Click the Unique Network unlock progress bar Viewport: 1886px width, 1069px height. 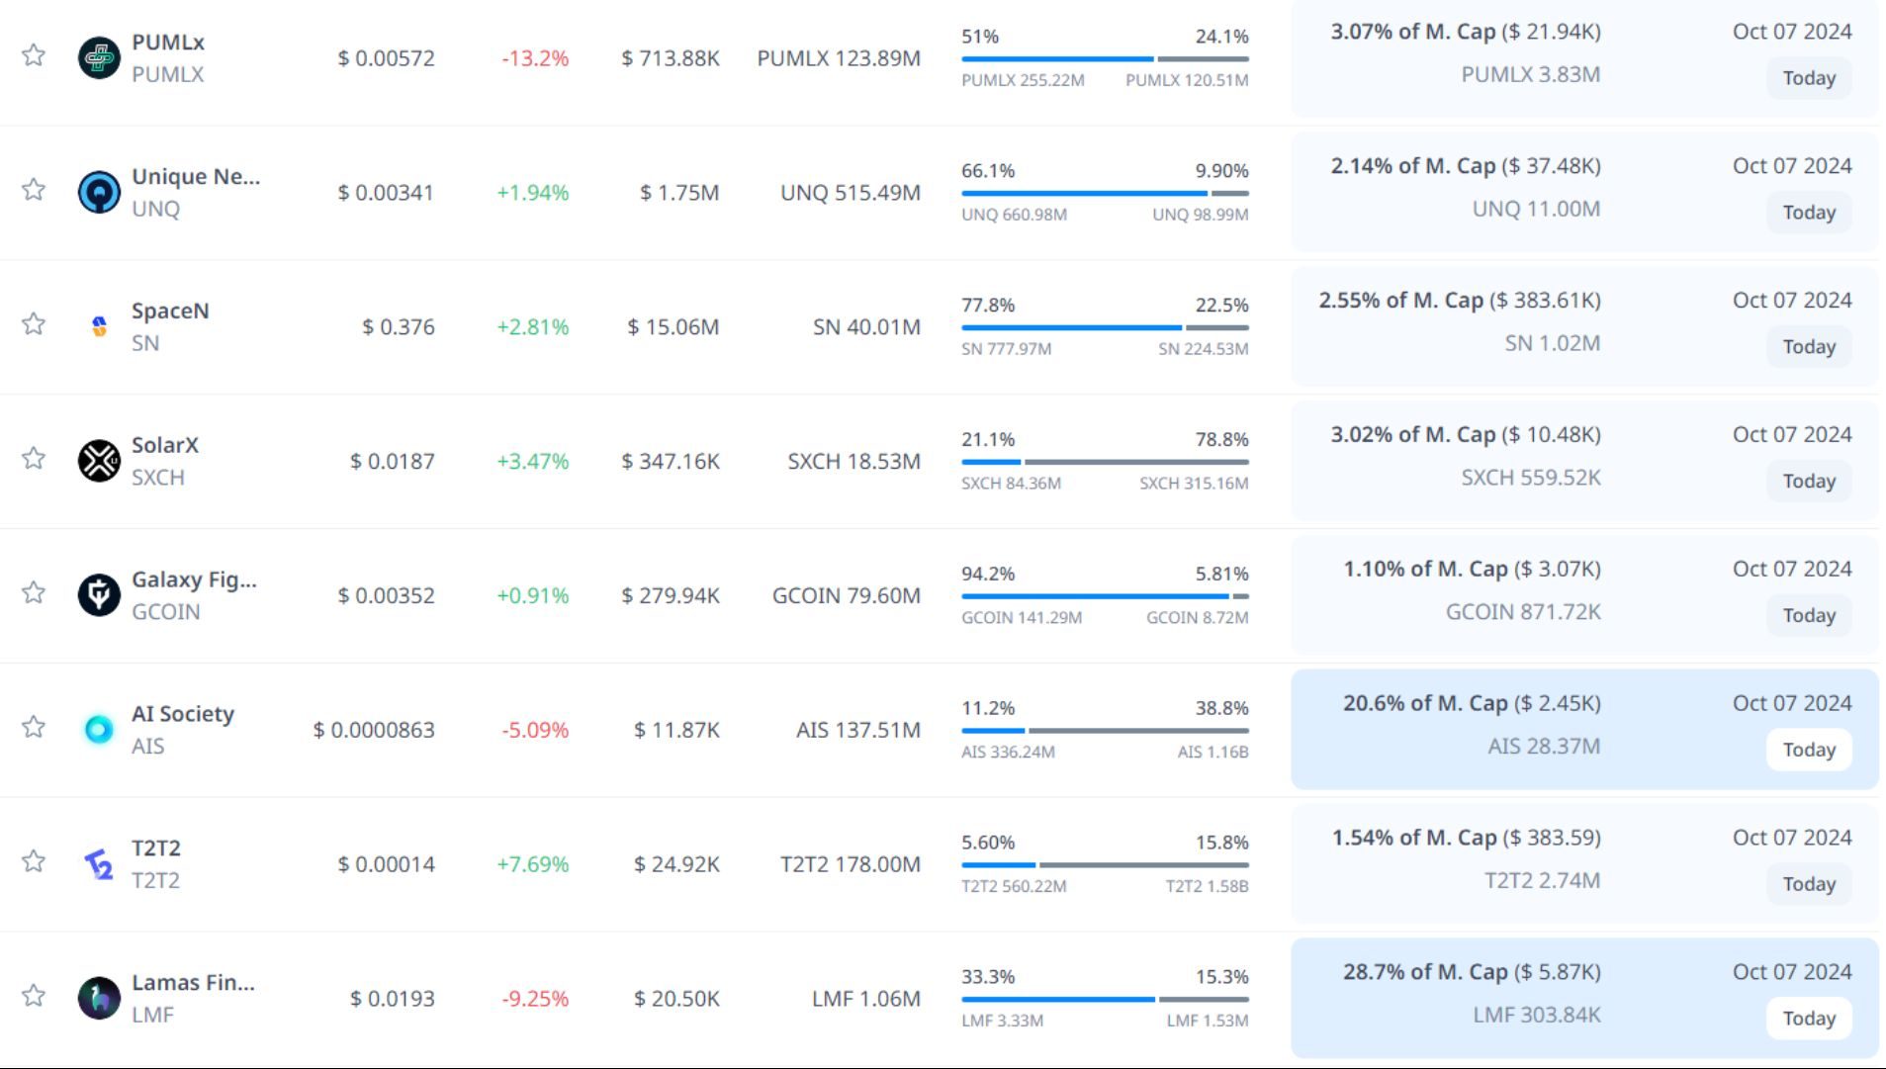coord(1104,193)
